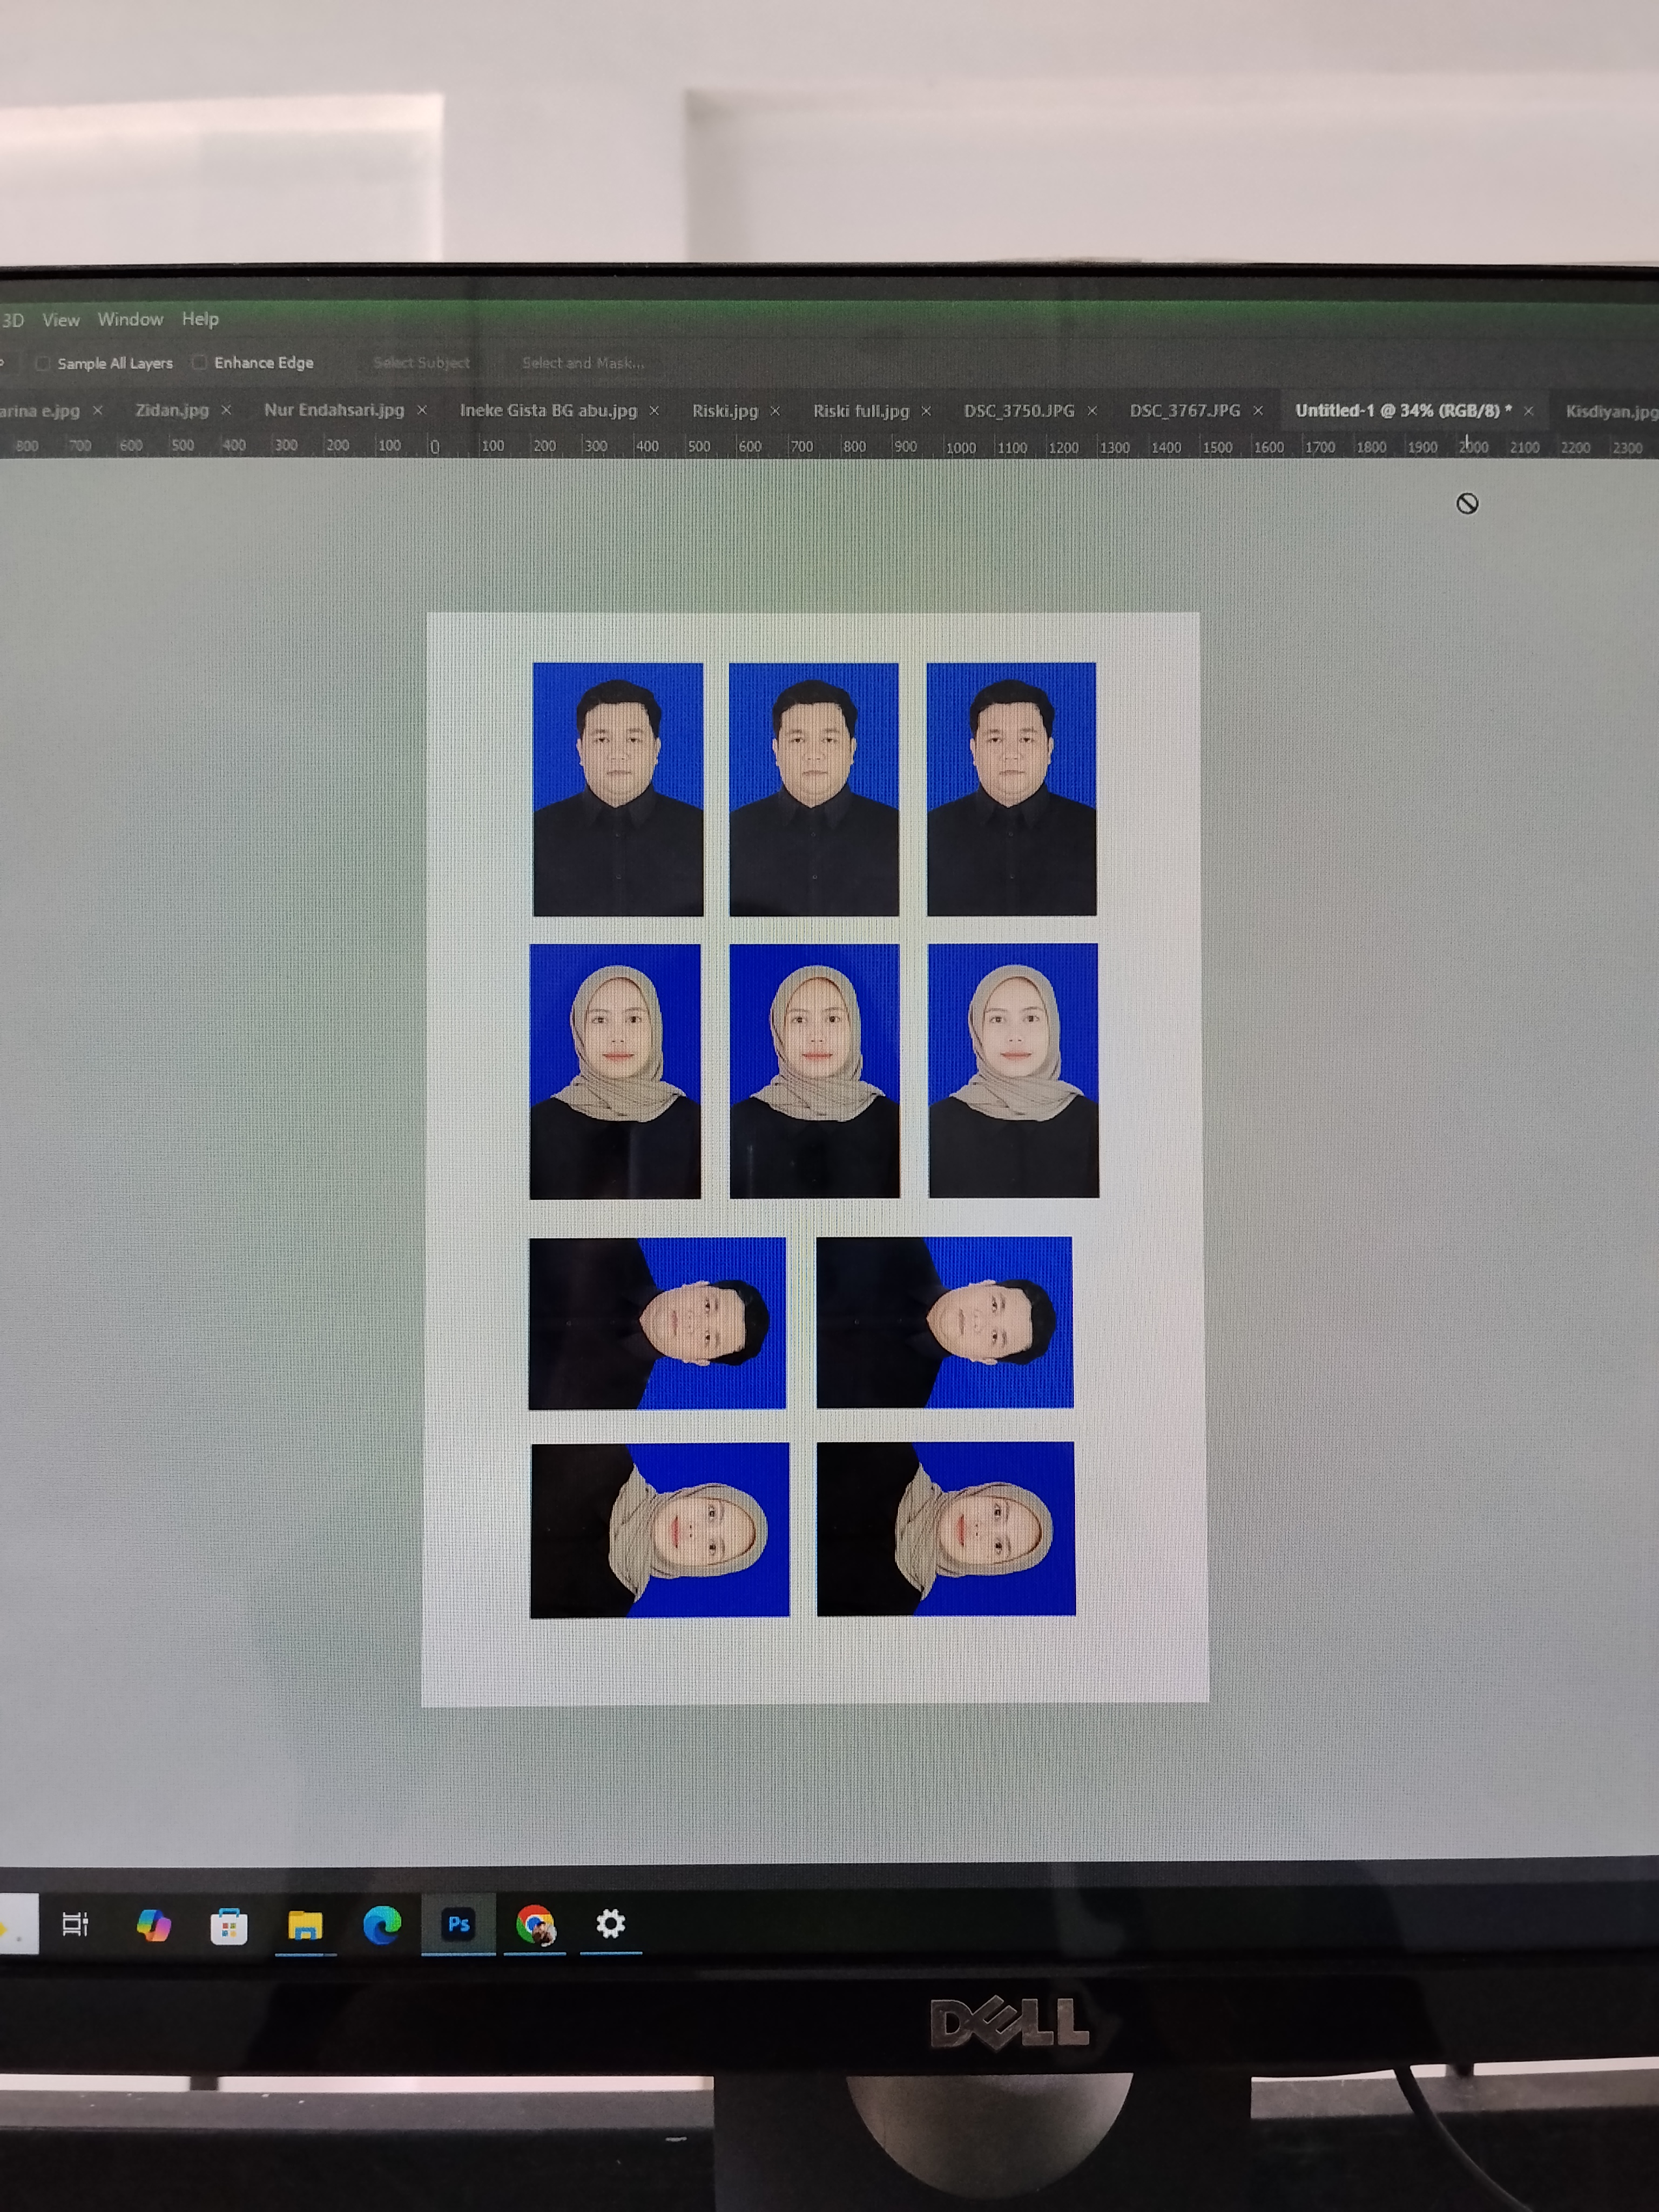This screenshot has width=1659, height=2212.
Task: Open the View menu
Action: pos(60,320)
